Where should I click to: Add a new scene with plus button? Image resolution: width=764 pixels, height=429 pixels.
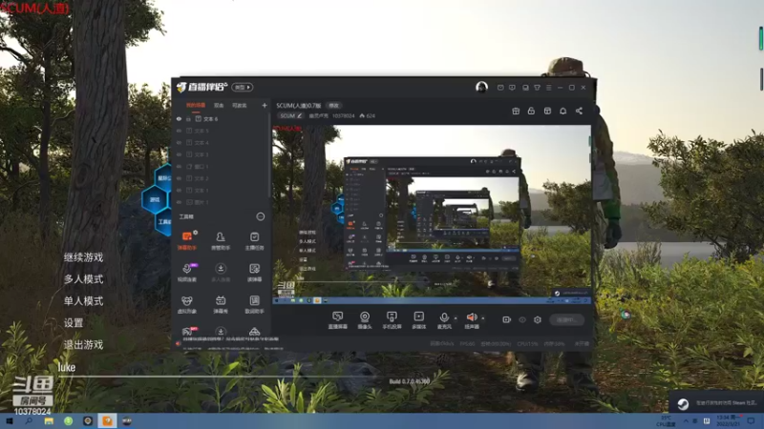pos(265,105)
